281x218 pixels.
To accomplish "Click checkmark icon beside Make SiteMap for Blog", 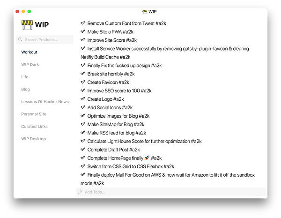I will (83, 124).
